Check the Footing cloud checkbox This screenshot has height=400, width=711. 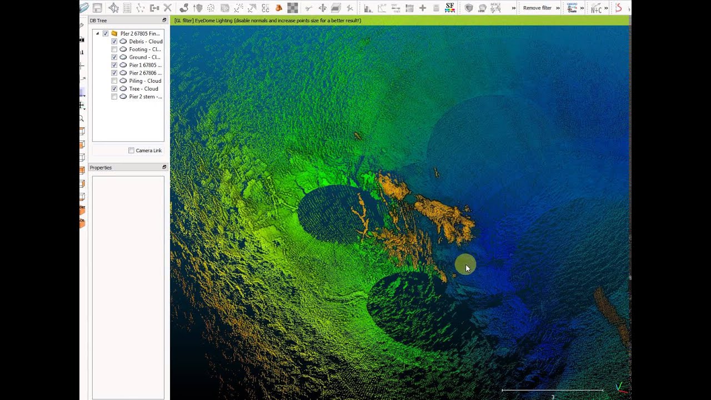point(114,49)
